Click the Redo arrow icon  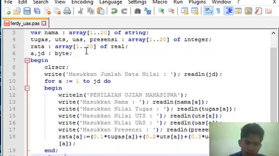124,11
